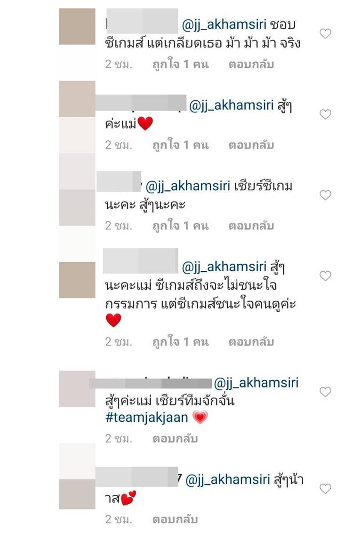Tap heart on the #teamjakjaan comment
The image size is (353, 533).
tap(325, 392)
